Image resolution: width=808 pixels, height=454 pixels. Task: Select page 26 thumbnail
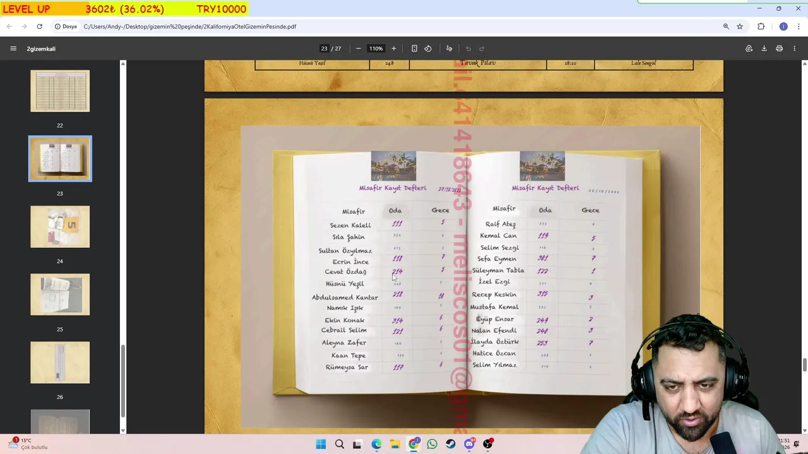click(60, 363)
